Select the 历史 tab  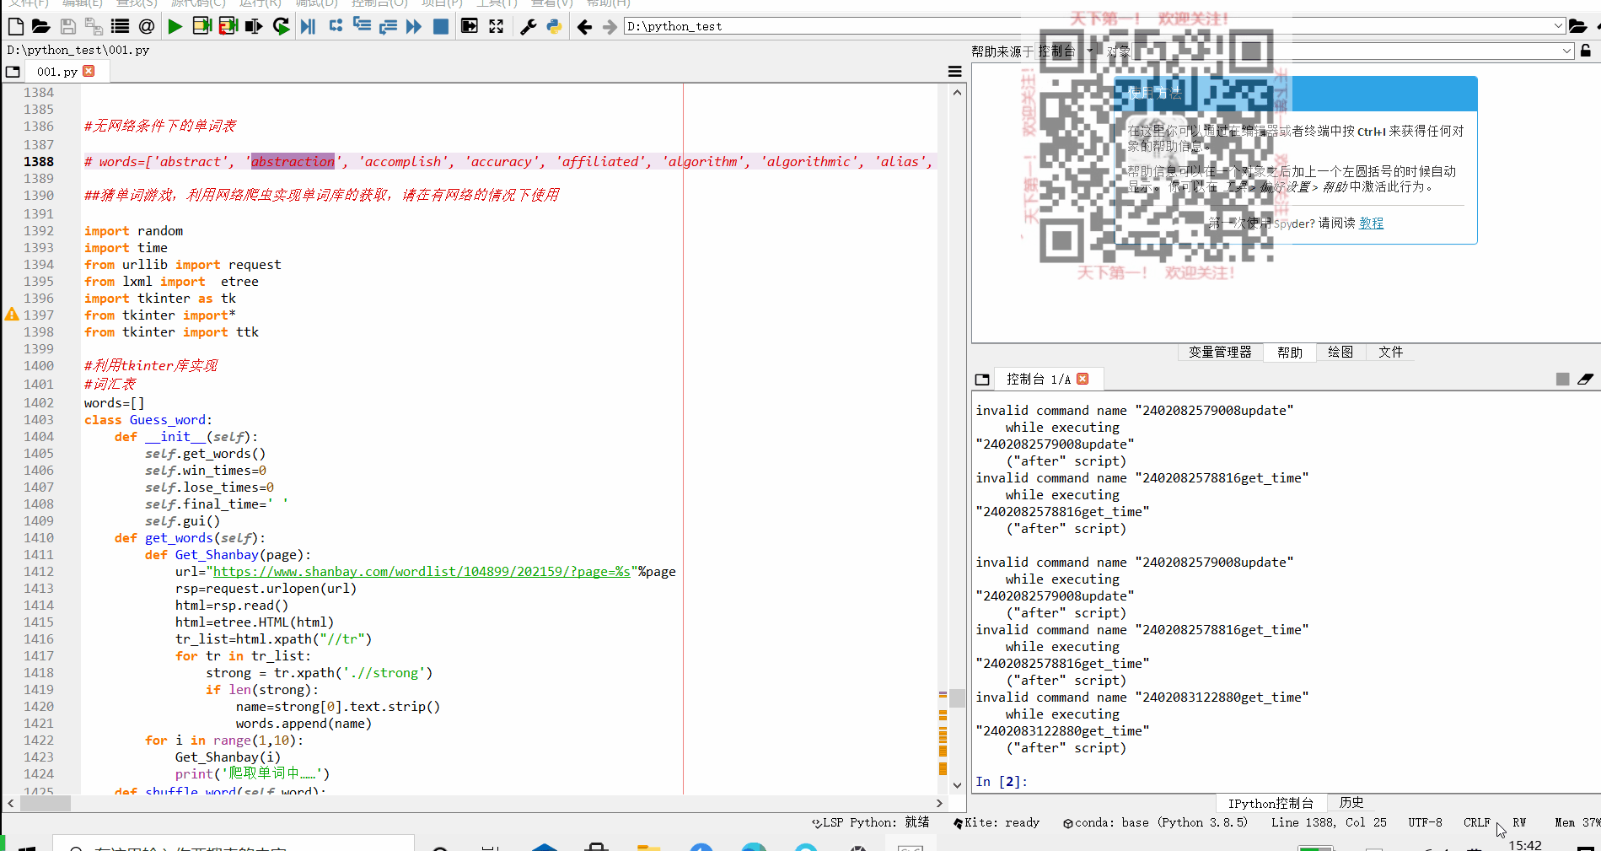(1351, 803)
